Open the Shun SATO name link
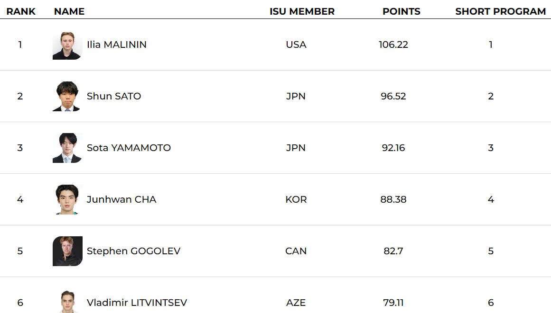551x313 pixels. pyautogui.click(x=114, y=96)
